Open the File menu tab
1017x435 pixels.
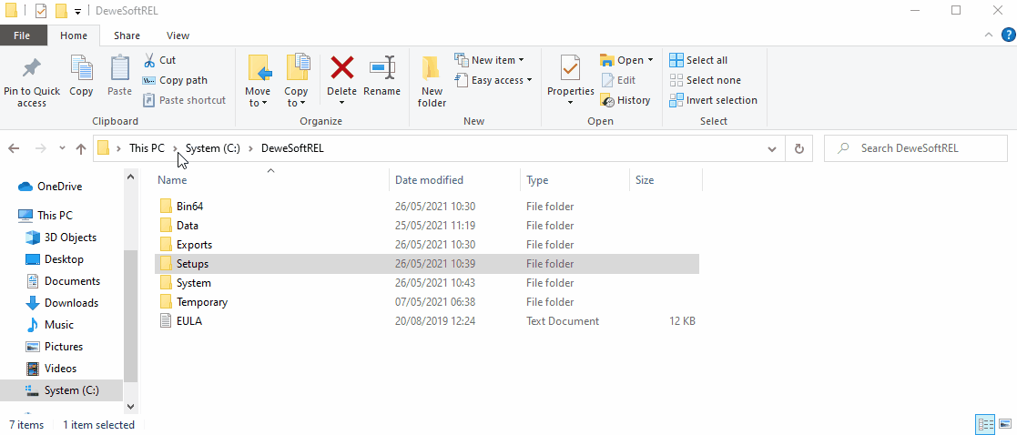click(x=22, y=35)
